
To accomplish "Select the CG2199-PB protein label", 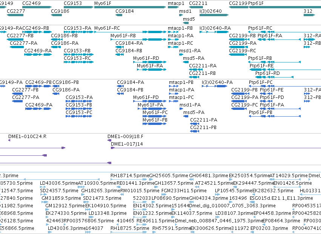I will [244, 90].
